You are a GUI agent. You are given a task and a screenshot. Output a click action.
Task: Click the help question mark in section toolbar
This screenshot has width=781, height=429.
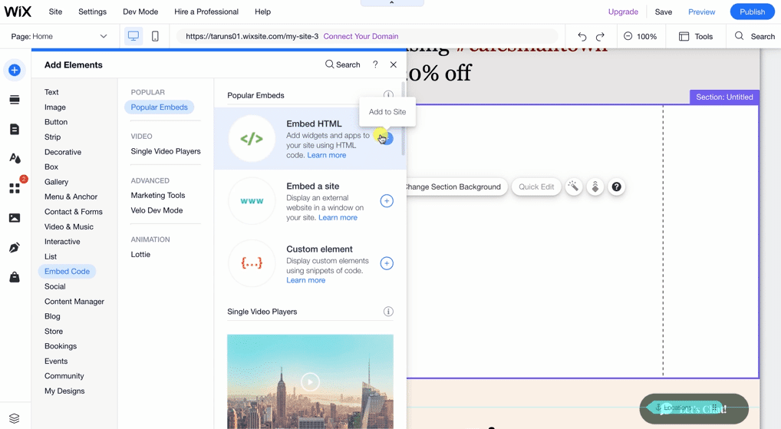(616, 186)
